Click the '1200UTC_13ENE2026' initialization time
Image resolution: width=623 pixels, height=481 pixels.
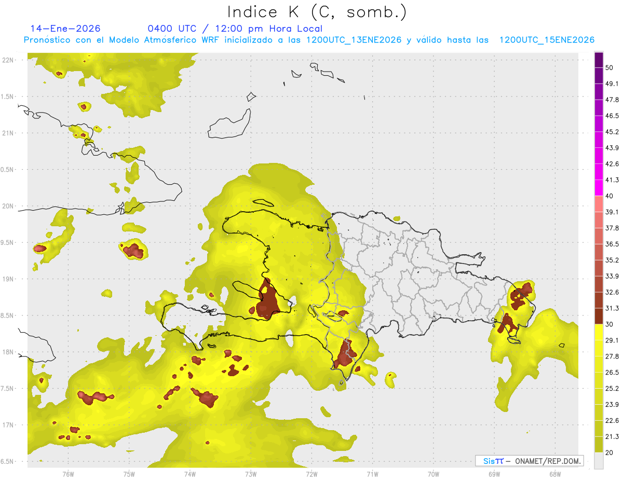354,40
